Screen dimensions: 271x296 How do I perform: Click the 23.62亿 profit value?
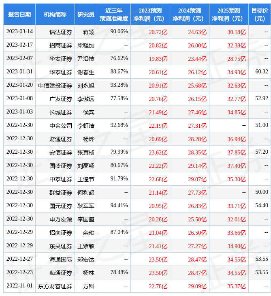(x=158, y=152)
